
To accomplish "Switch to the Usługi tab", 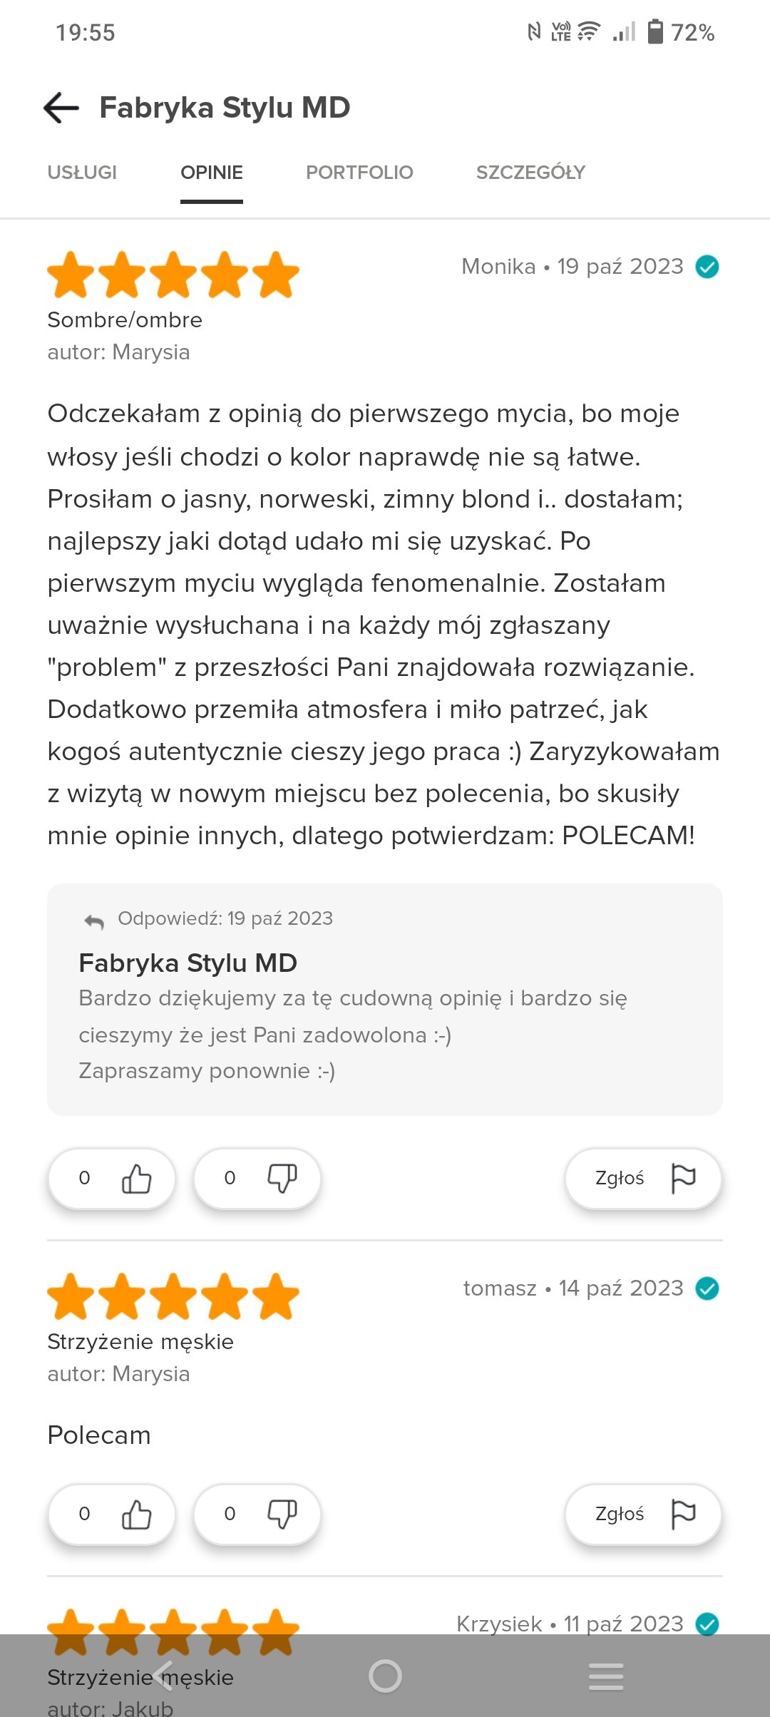I will (x=82, y=173).
